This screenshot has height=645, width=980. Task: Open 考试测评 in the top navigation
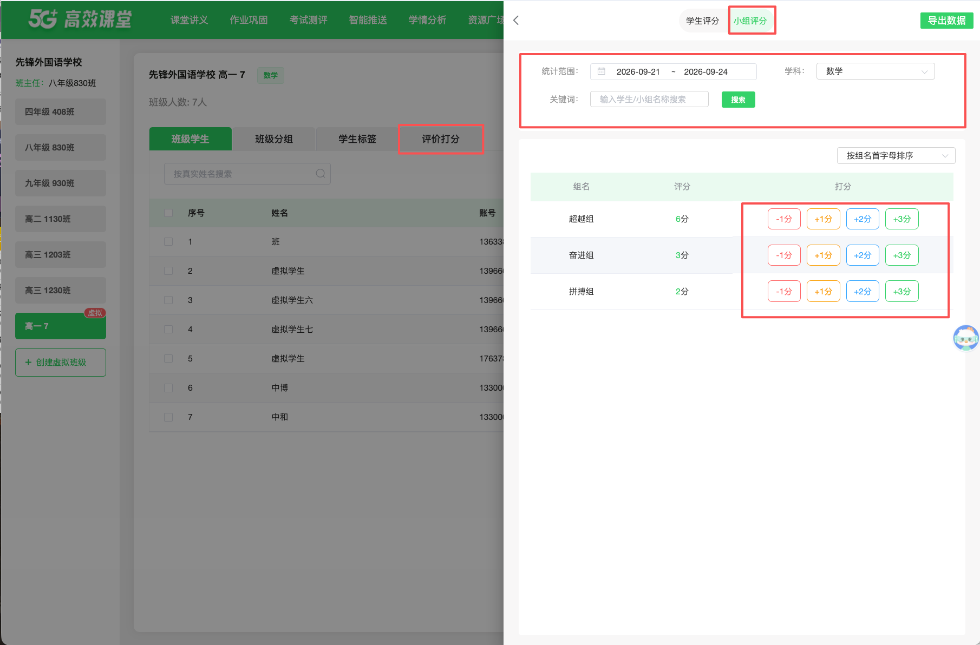coord(308,20)
